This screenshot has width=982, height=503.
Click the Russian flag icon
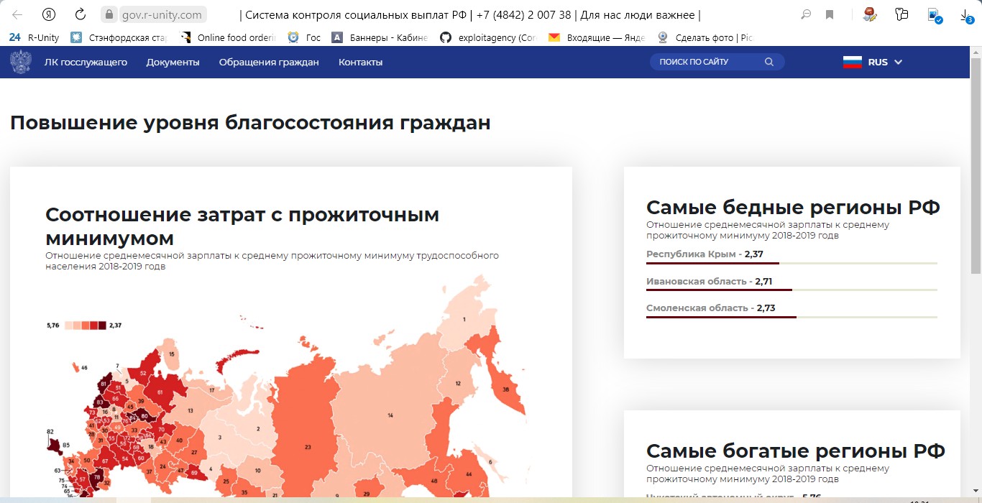click(x=852, y=62)
